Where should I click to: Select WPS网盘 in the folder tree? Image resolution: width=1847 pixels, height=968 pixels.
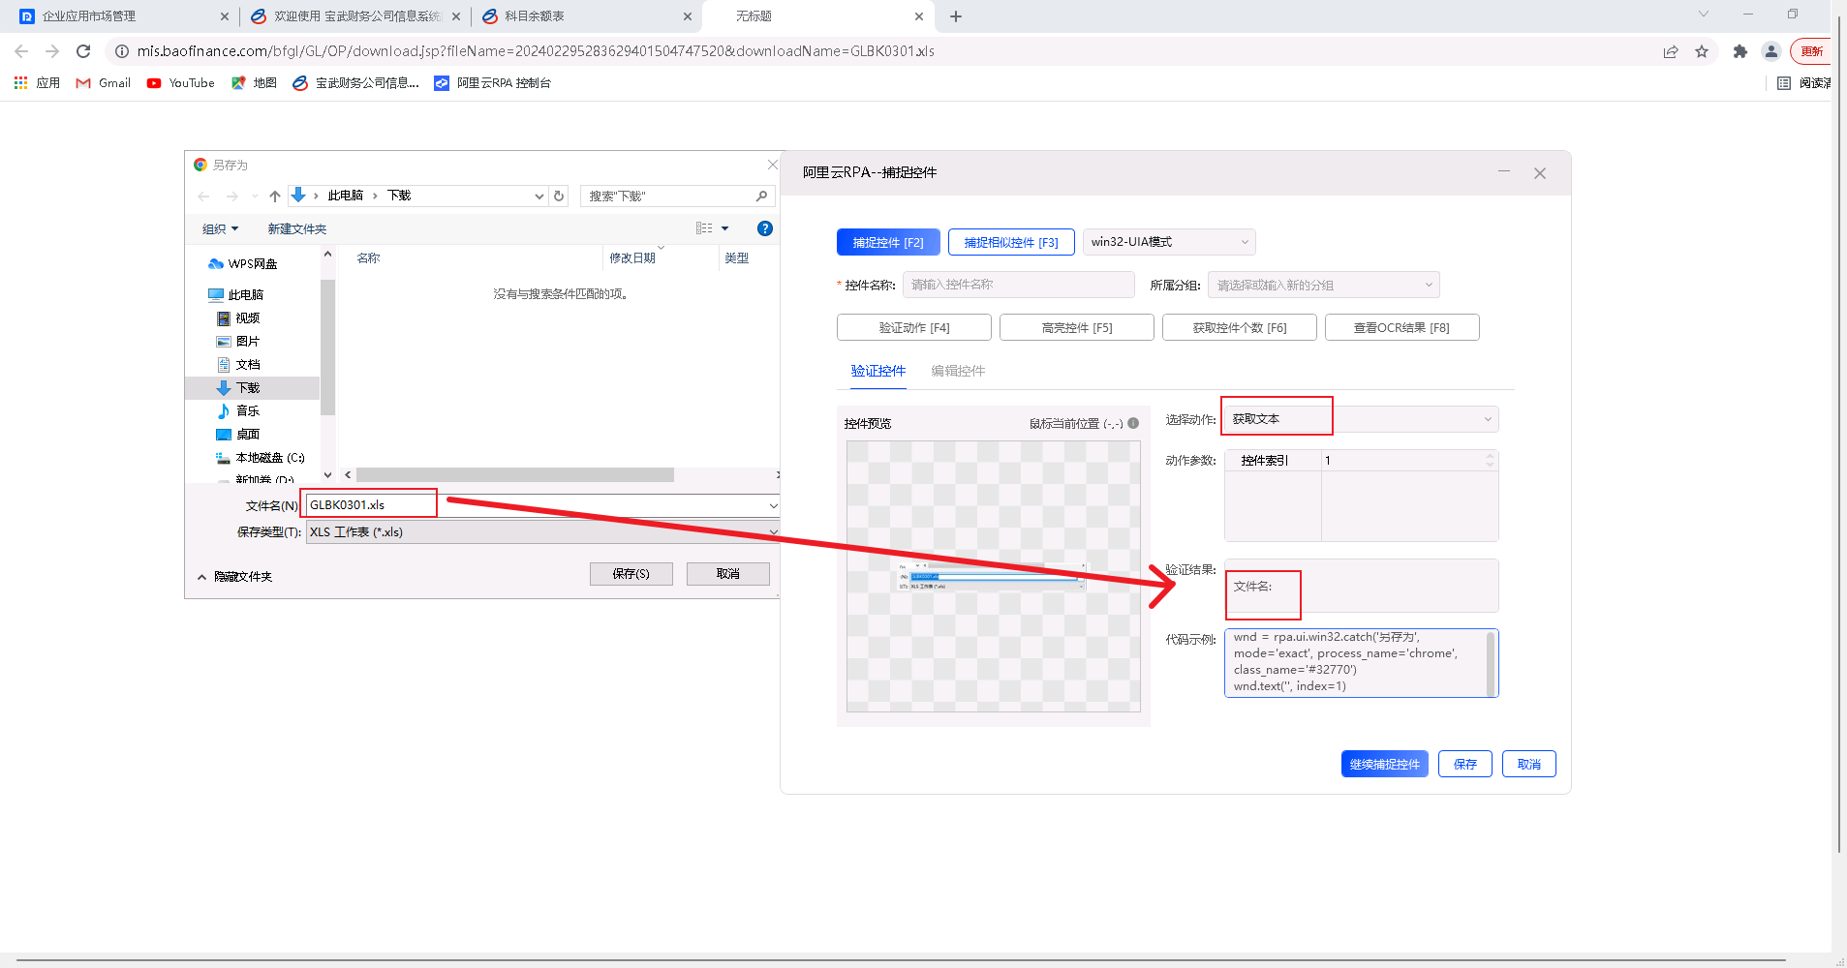242,264
